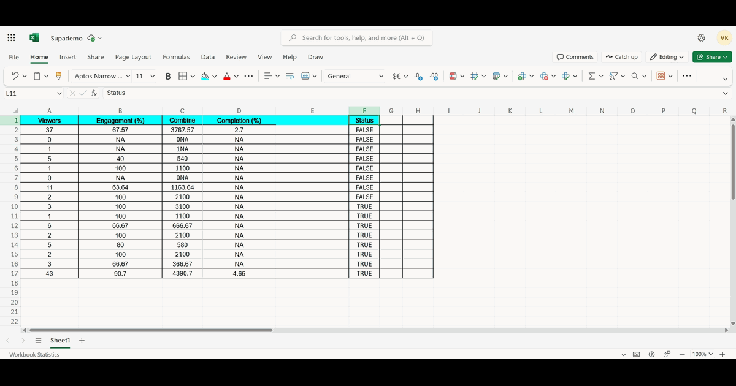Expand the Name Box dropdown
Screen dimensions: 736x386
(59, 93)
